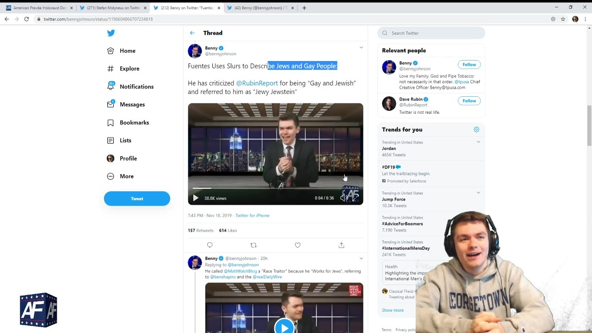
Task: Click the URL address bar
Action: tap(291, 19)
